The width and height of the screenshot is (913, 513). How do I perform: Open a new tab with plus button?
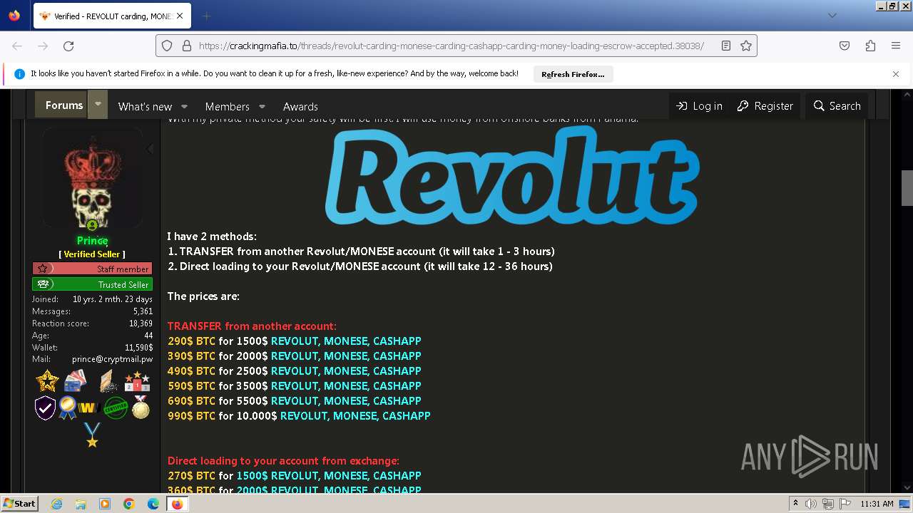[206, 16]
